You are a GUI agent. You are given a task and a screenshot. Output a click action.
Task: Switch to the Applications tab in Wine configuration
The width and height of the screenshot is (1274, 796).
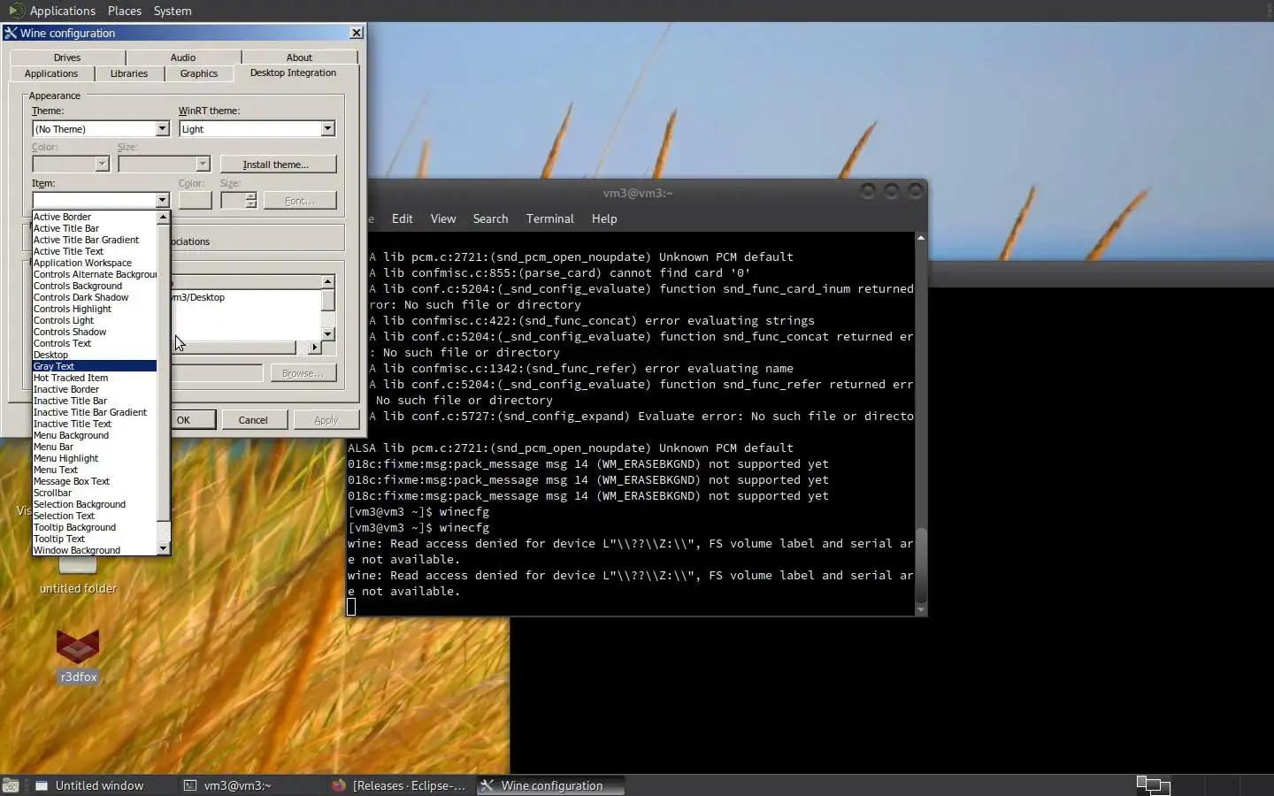(x=51, y=73)
